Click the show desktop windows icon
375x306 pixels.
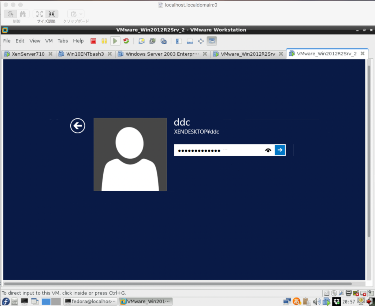35,302
